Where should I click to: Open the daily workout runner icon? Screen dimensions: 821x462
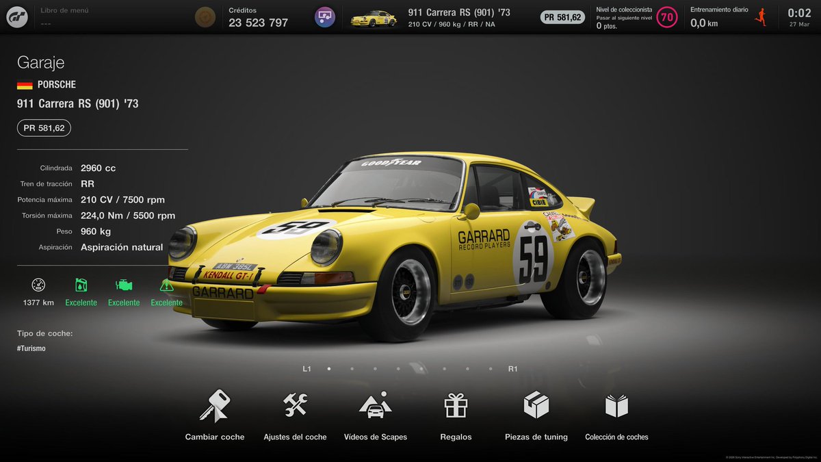click(760, 17)
